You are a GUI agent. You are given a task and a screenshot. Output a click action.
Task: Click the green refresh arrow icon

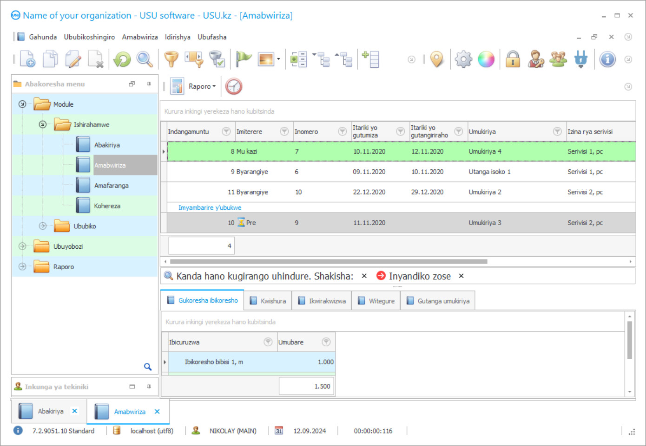(122, 59)
